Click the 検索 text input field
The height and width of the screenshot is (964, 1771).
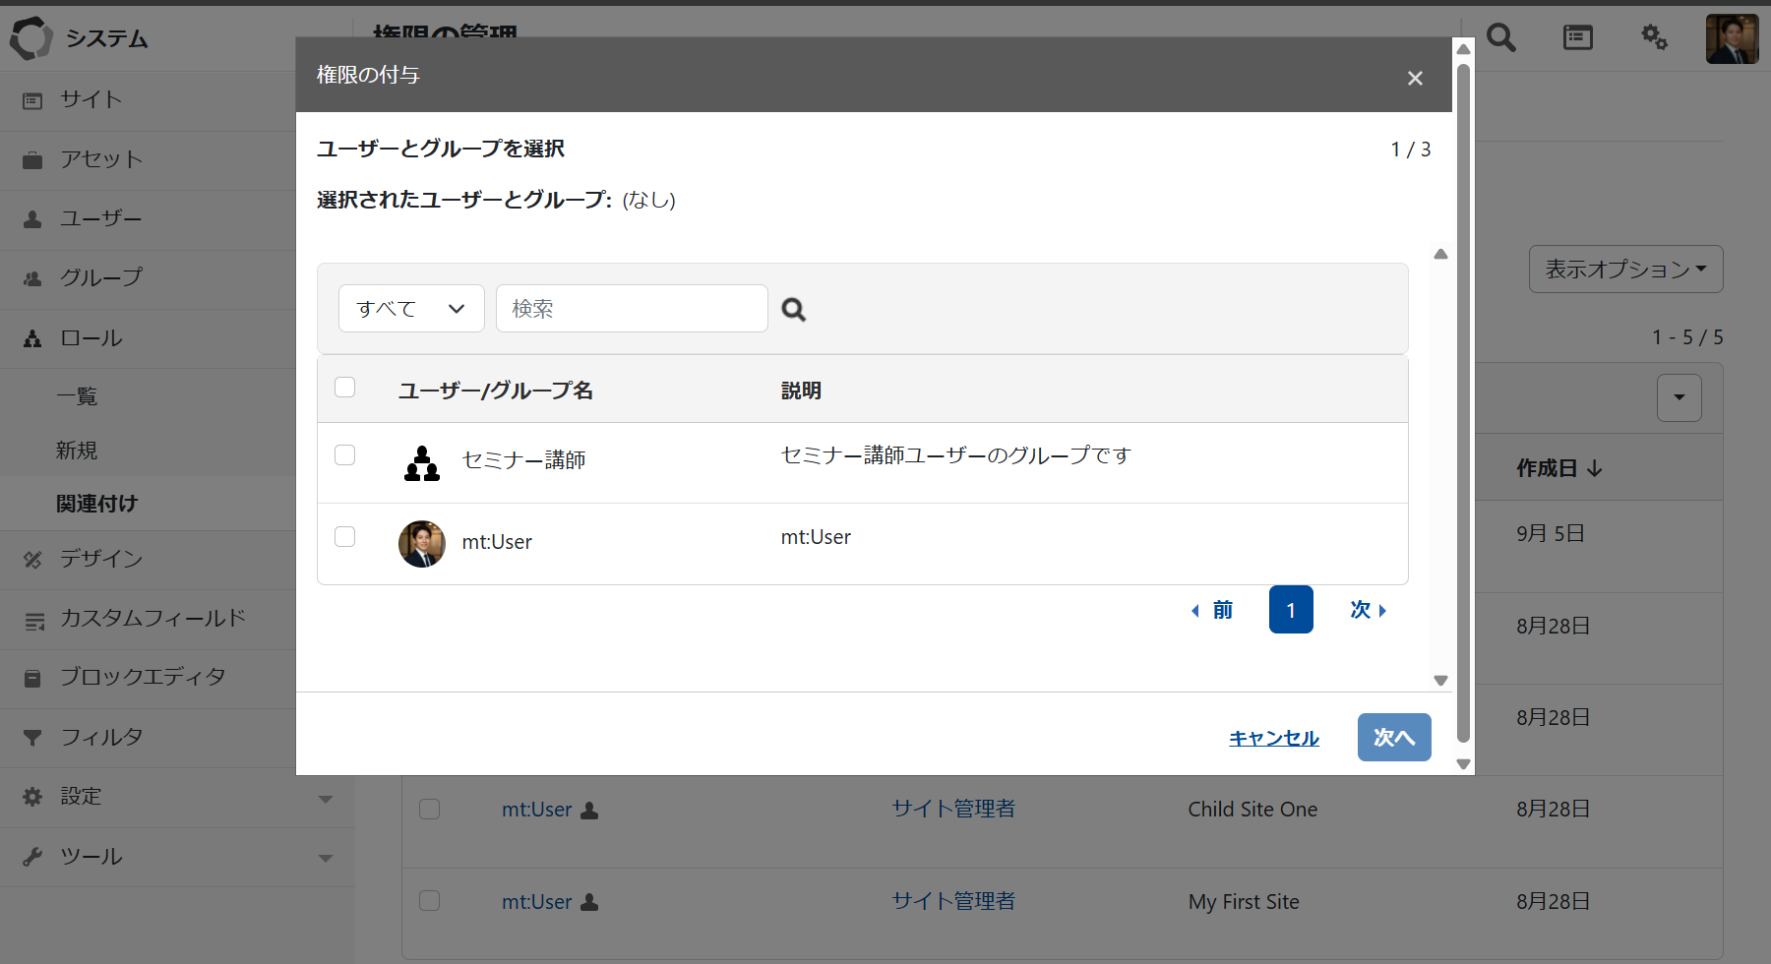[632, 309]
